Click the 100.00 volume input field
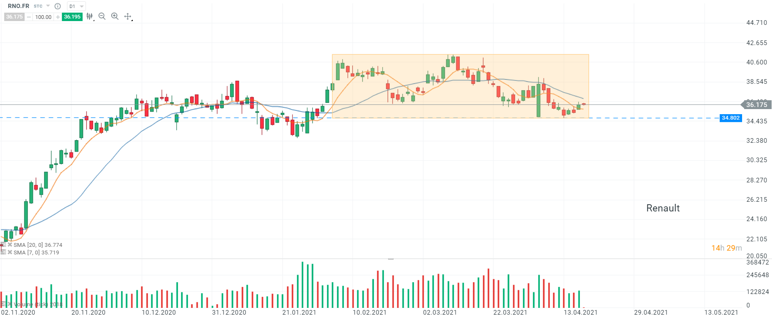The width and height of the screenshot is (772, 318). (x=43, y=17)
